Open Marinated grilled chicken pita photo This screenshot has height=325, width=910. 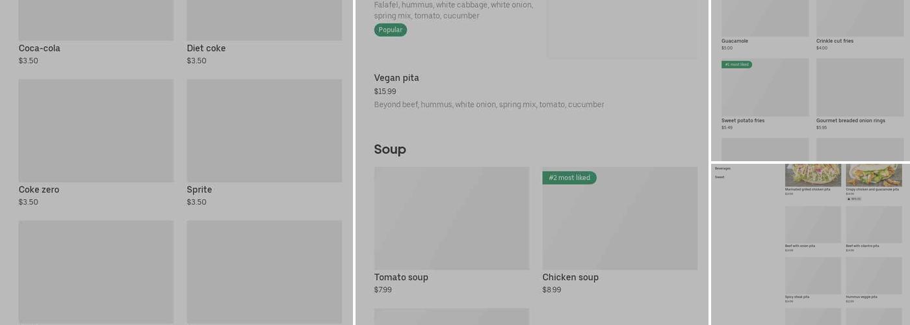pos(812,175)
